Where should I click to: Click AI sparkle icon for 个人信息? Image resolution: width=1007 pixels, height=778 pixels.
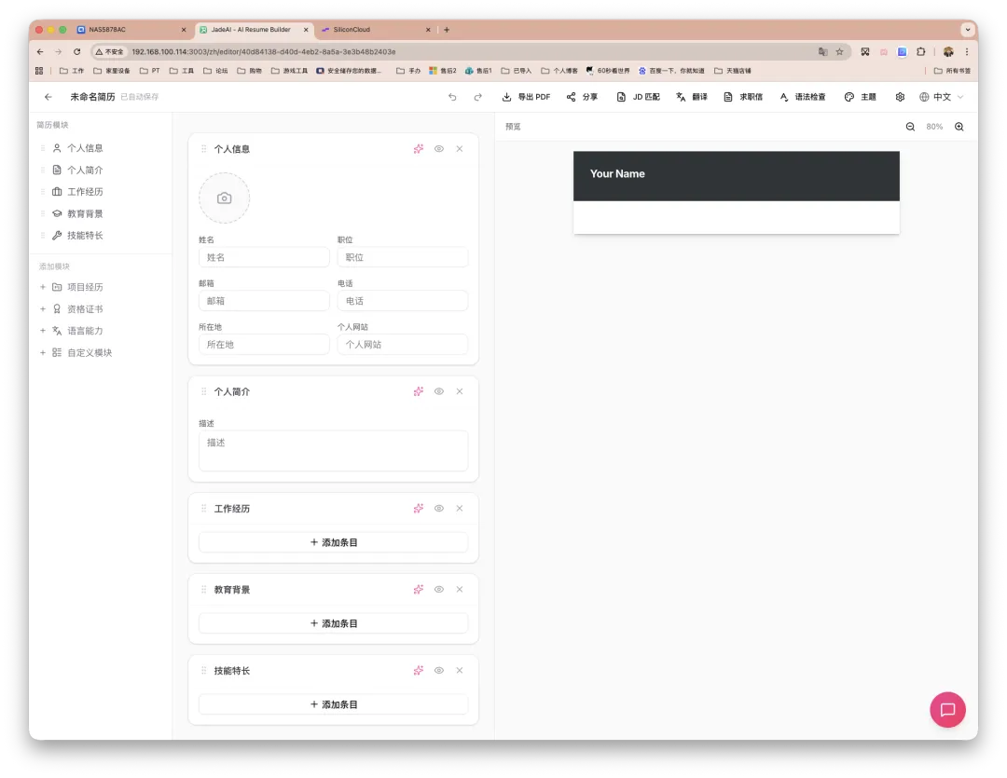pos(418,149)
